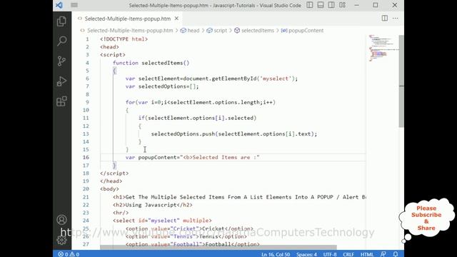Image resolution: width=457 pixels, height=257 pixels.
Task: Click Ln 16, Col 50 status entry
Action: click(x=276, y=254)
